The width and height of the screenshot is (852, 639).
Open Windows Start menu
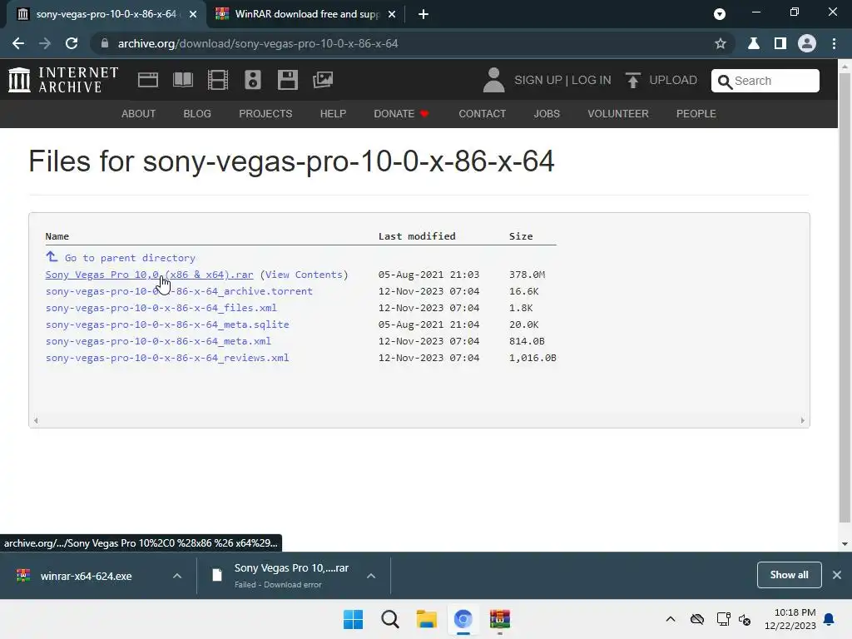tap(353, 619)
